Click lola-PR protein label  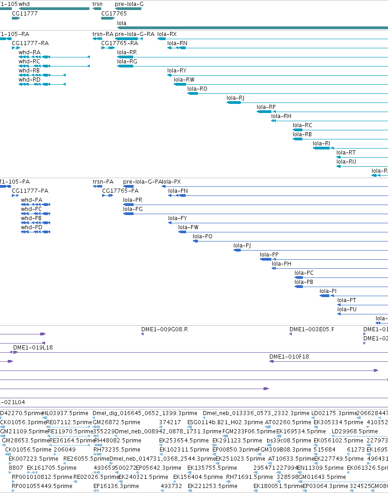tap(133, 200)
